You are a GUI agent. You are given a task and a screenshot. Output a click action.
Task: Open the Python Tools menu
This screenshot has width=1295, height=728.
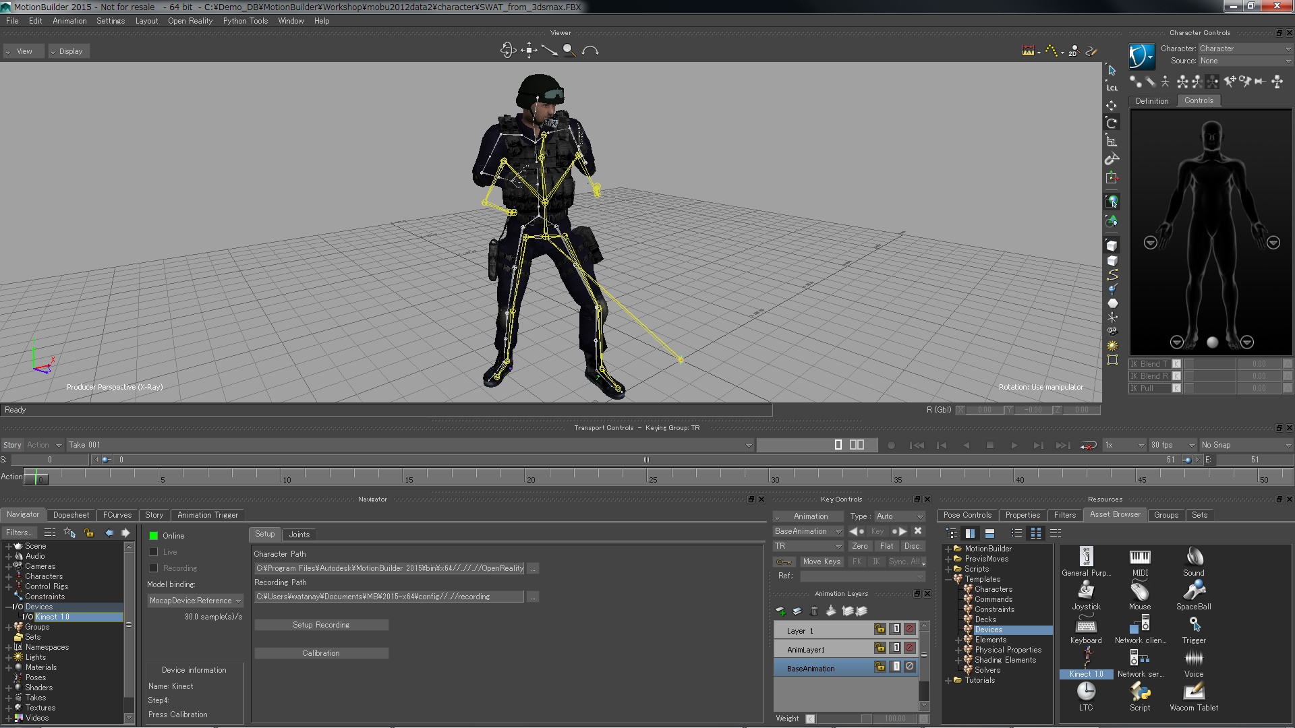tap(245, 21)
